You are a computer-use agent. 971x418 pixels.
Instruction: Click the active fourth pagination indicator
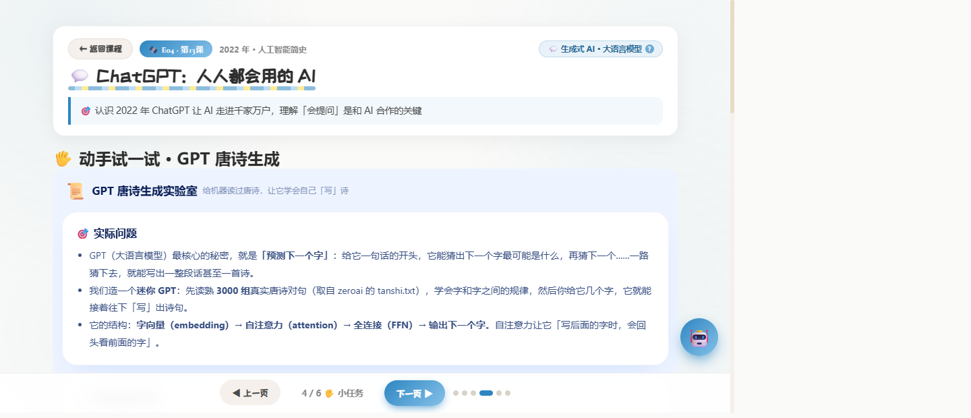(x=486, y=393)
